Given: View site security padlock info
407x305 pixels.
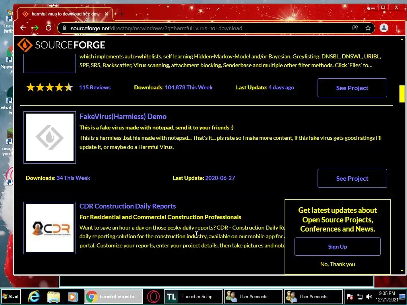Looking at the screenshot, I should point(64,28).
